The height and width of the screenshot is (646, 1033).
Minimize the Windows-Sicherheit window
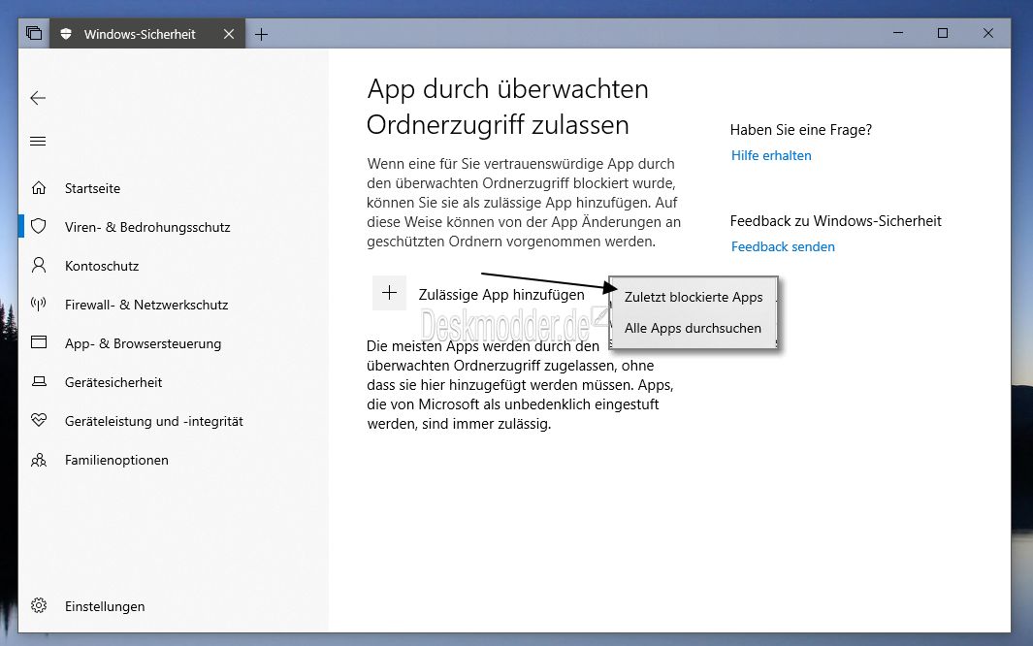click(898, 33)
